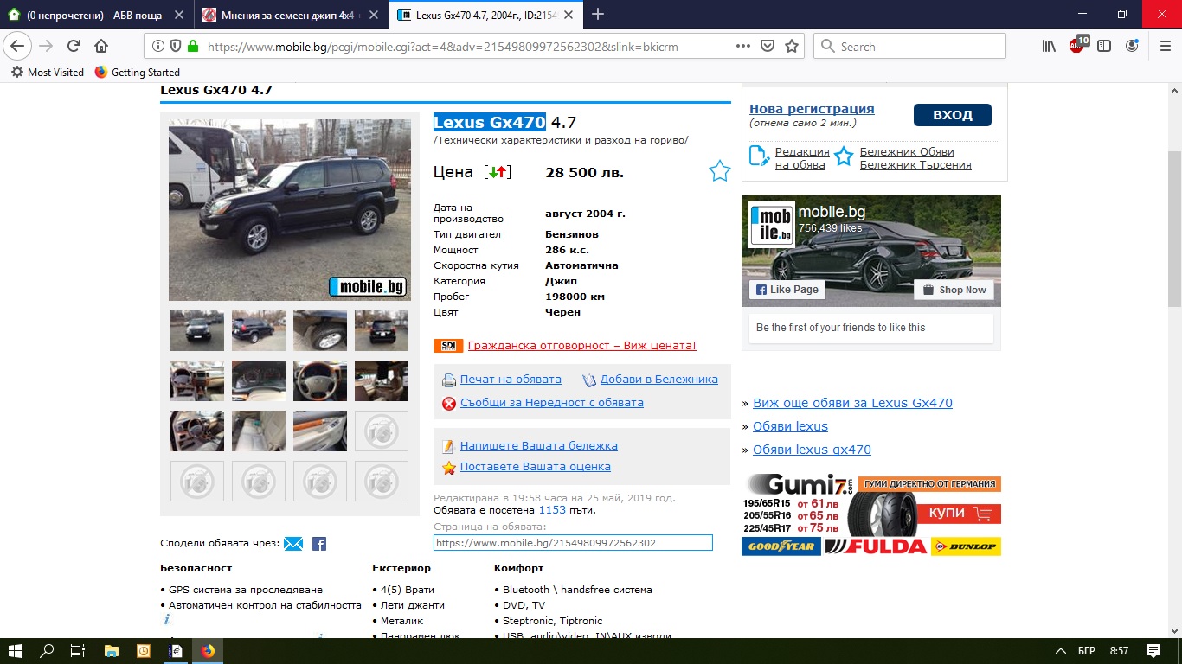
Task: Click the email share envelope icon
Action: [293, 544]
